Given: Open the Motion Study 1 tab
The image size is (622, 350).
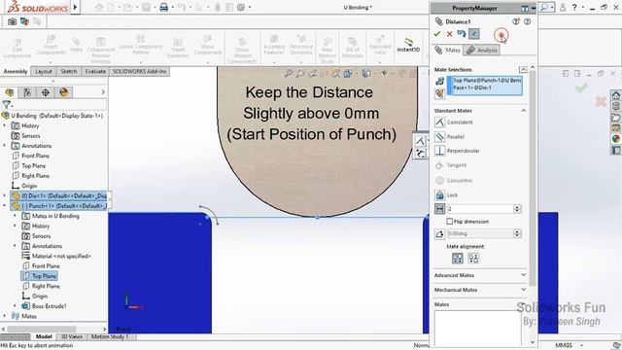Looking at the screenshot, I should (x=110, y=336).
